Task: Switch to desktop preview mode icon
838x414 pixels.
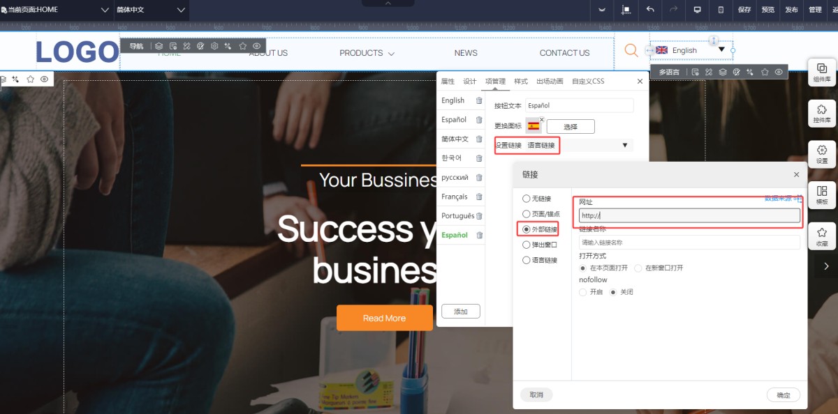Action: pos(697,10)
